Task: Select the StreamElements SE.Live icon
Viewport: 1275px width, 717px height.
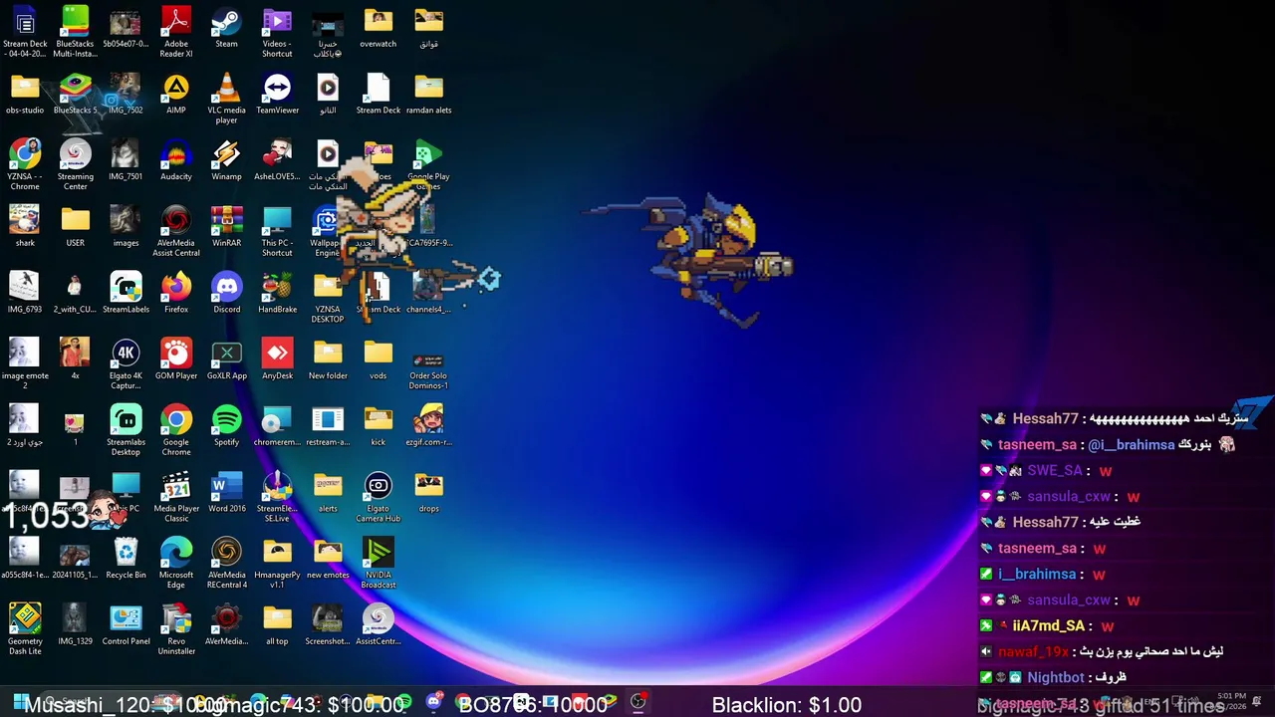Action: click(x=277, y=497)
